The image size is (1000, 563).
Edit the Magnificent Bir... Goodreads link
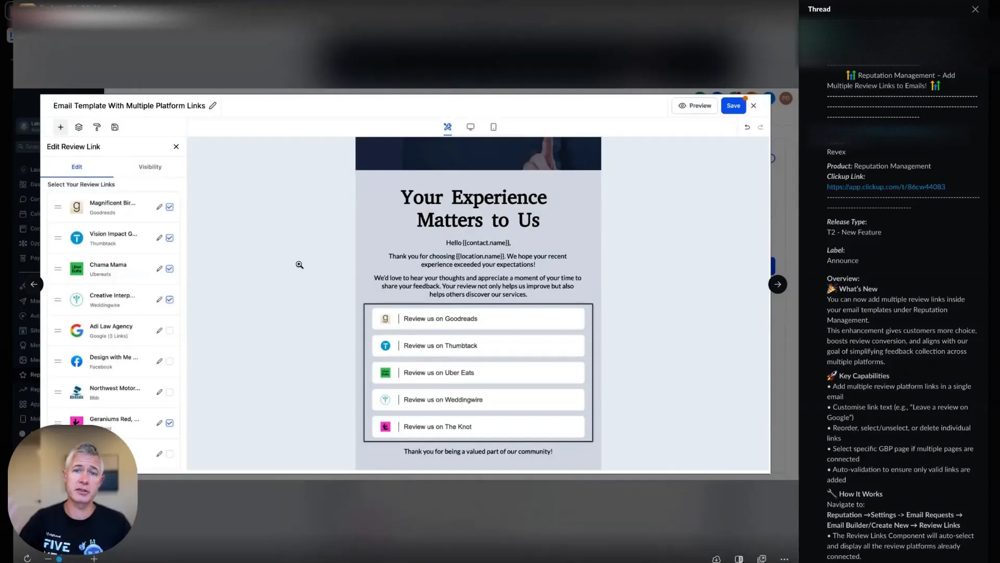click(159, 207)
